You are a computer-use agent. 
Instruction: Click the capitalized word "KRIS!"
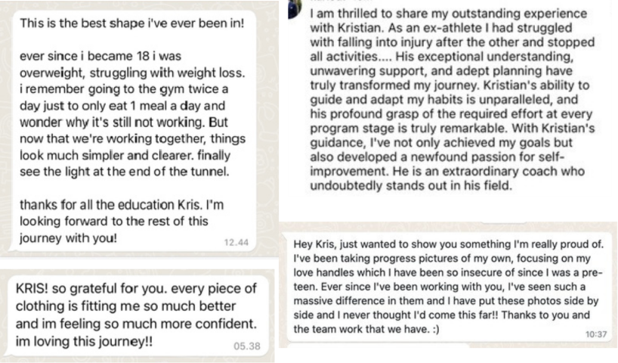[x=32, y=288]
